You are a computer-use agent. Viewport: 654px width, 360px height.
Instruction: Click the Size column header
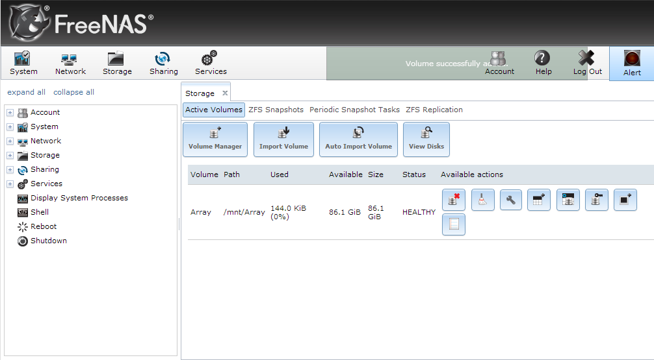click(x=375, y=174)
